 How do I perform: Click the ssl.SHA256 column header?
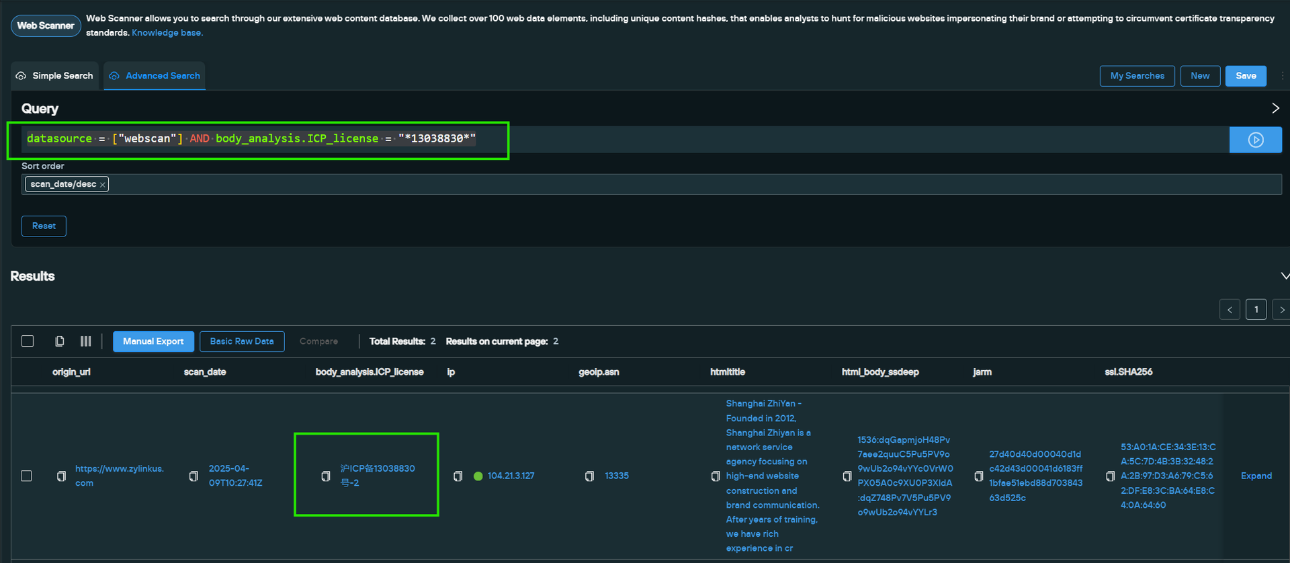[x=1129, y=372]
